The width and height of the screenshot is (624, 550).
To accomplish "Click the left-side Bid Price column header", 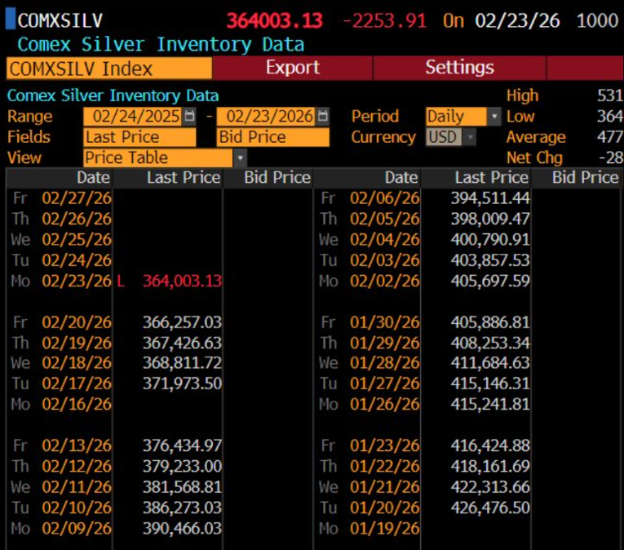I will pyautogui.click(x=277, y=177).
